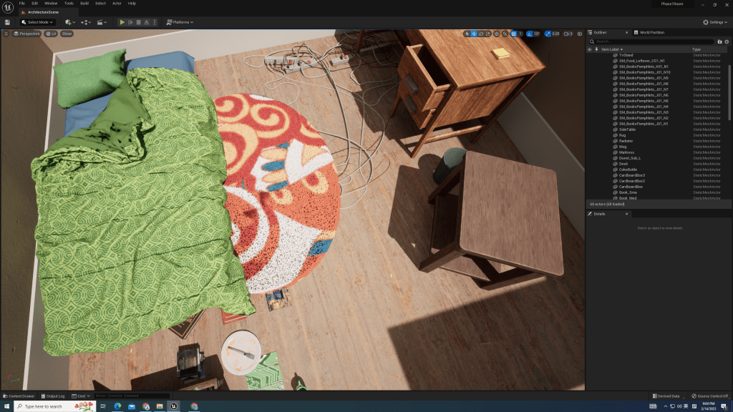Image resolution: width=733 pixels, height=412 pixels.
Task: Toggle grid snapping in the viewport
Action: tap(513, 34)
